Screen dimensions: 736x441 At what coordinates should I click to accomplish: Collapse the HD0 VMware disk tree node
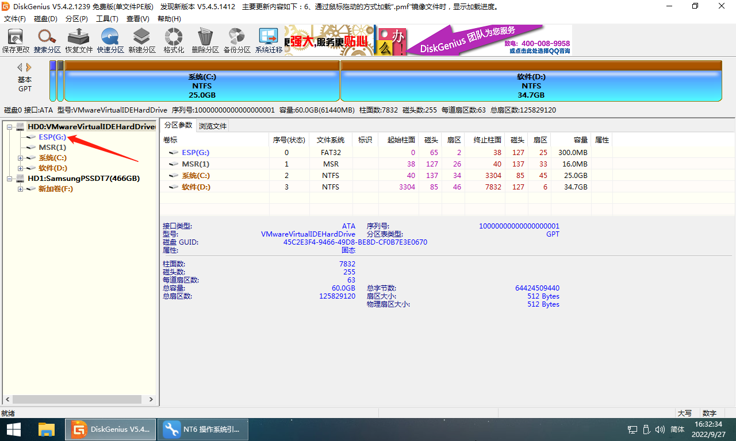10,127
